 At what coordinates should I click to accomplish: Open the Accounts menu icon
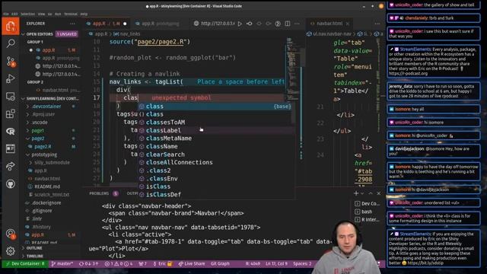11,234
